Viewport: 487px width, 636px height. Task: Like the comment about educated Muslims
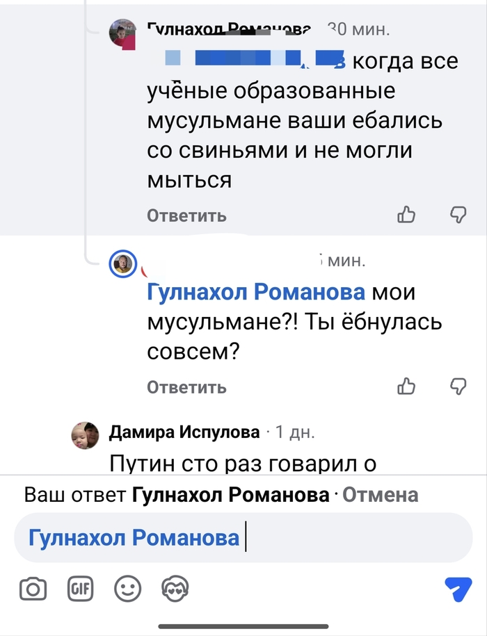[406, 215]
